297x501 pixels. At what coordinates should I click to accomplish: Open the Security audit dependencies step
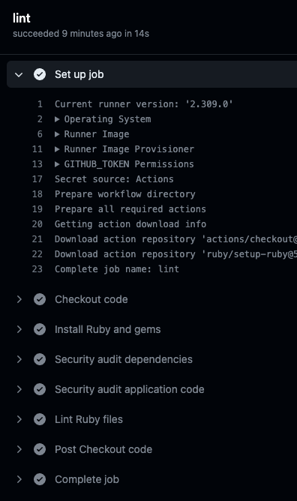tap(124, 359)
